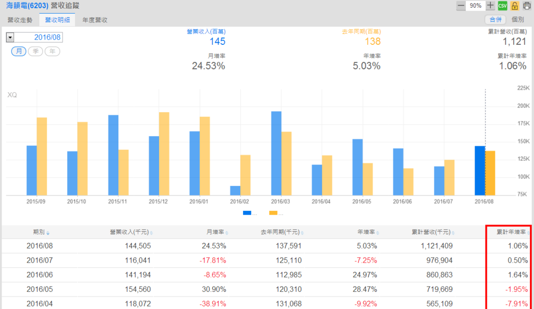Image resolution: width=534 pixels, height=309 pixels.
Task: Click the 2016/08 row period cell
Action: (40, 246)
